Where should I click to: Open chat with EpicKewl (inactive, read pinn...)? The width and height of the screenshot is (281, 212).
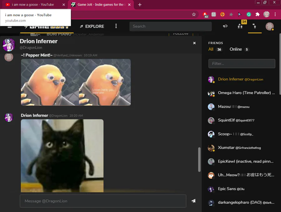241,161
